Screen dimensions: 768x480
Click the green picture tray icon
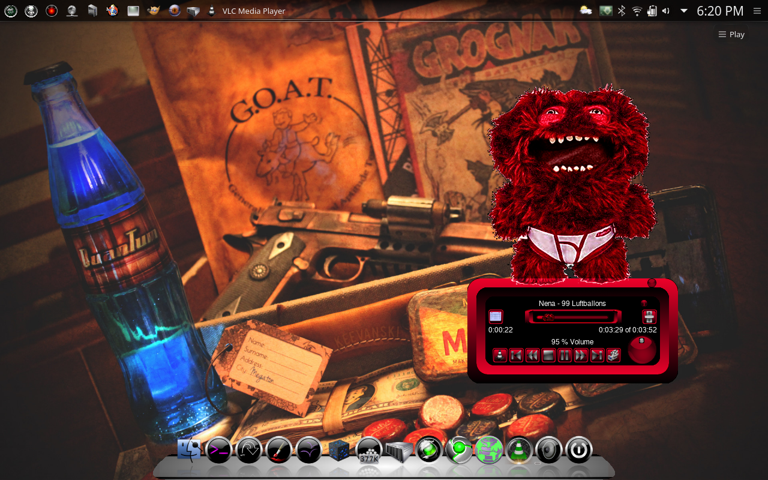pyautogui.click(x=606, y=11)
